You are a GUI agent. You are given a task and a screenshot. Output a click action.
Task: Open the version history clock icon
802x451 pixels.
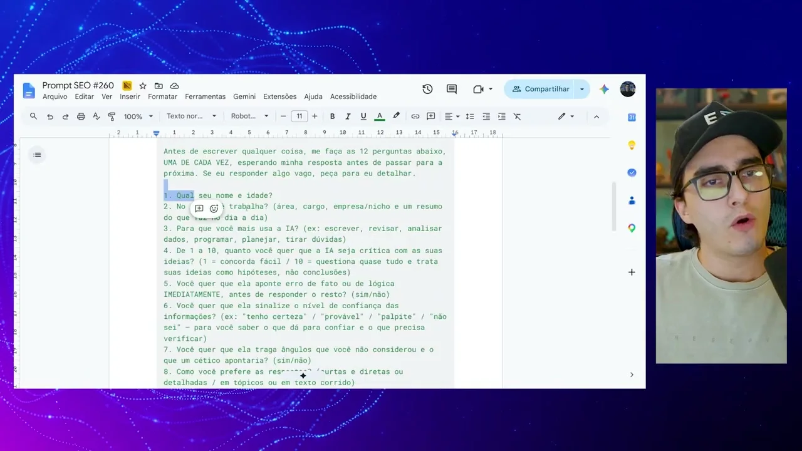click(x=427, y=89)
